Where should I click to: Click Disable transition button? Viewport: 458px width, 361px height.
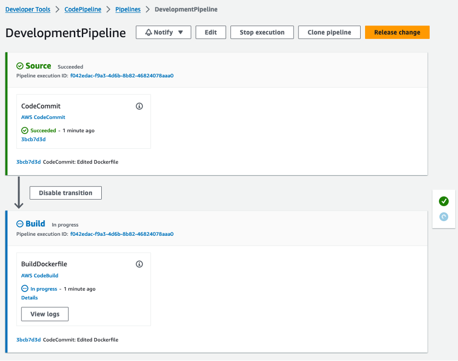(x=66, y=193)
